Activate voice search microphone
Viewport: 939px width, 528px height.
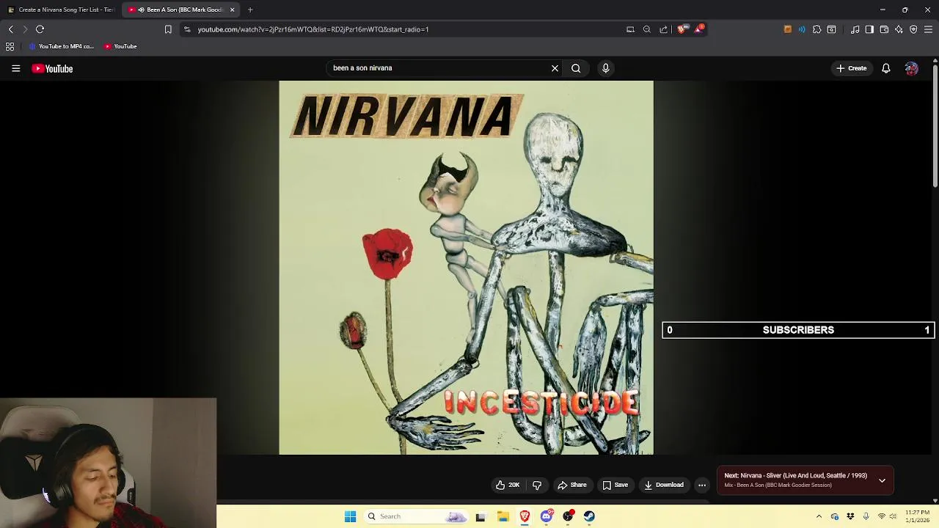tap(605, 68)
